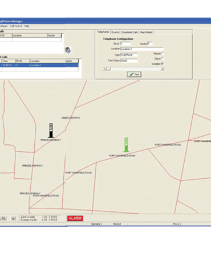The height and width of the screenshot is (257, 211).
Task: Switch to the Events tab
Action: click(115, 32)
